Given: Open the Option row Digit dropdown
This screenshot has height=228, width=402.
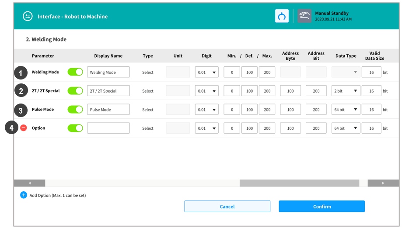Looking at the screenshot, I should 206,128.
